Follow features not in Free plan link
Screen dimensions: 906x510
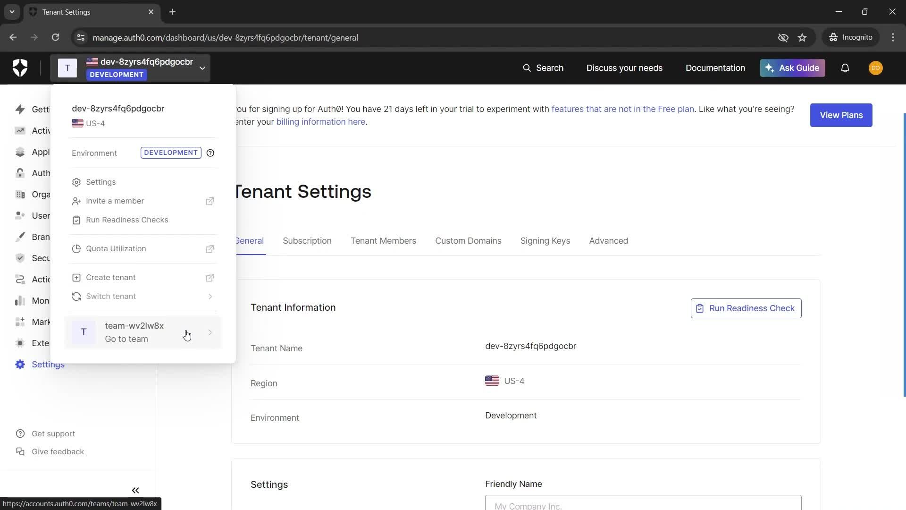(623, 109)
